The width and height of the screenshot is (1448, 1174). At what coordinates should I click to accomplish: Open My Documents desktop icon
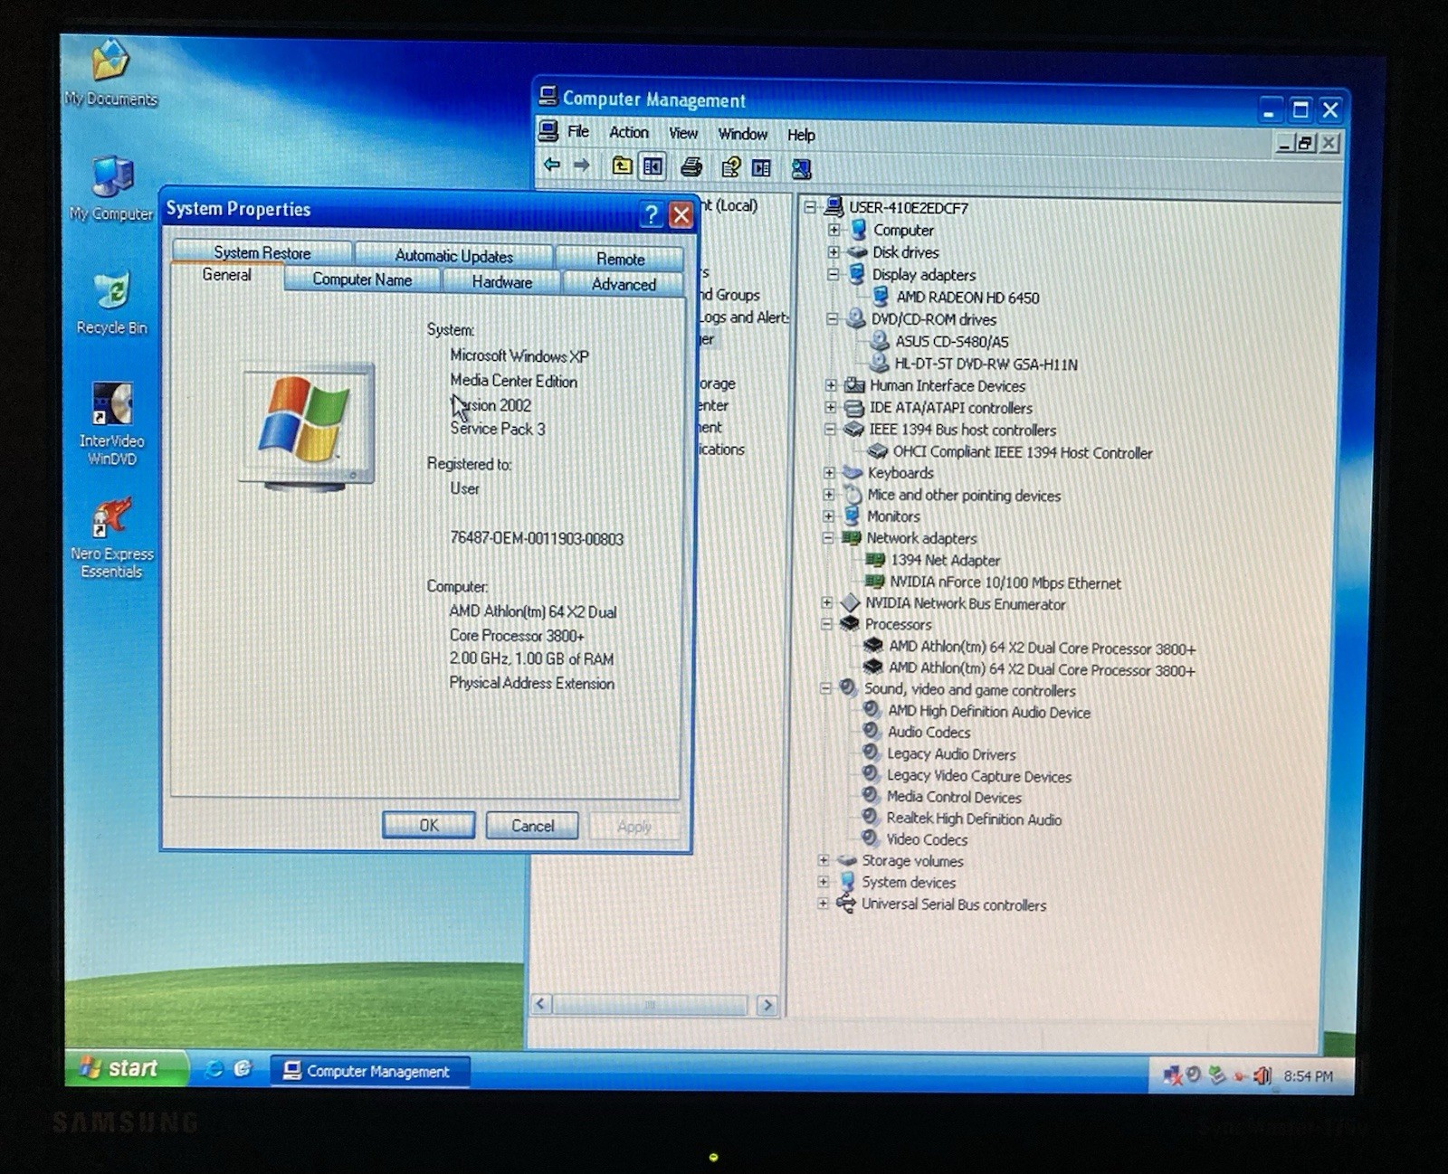110,72
